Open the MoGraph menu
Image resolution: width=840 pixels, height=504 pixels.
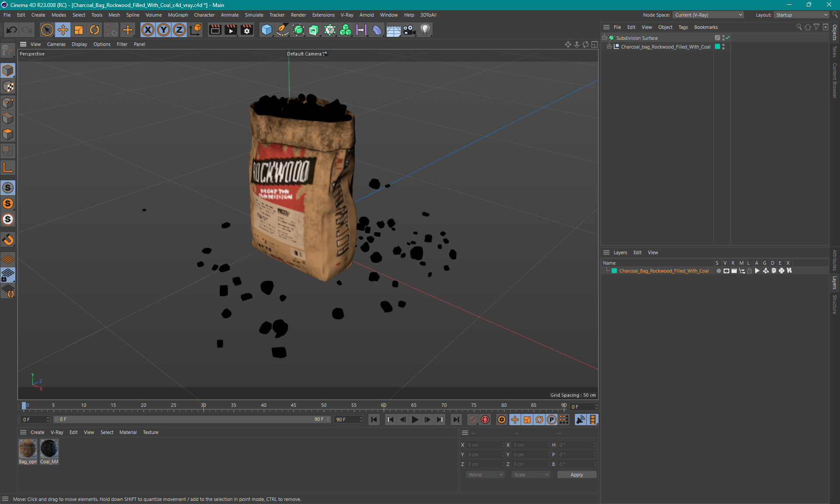[x=178, y=15]
